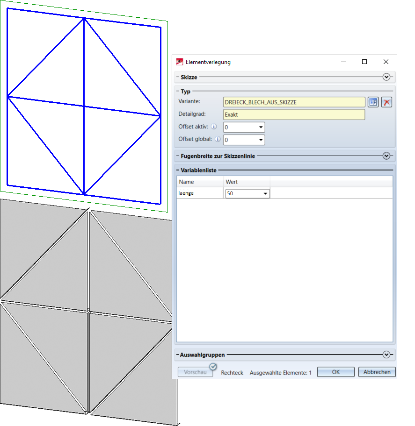This screenshot has width=415, height=426.
Task: Collapse the Typ section
Action: pyautogui.click(x=178, y=92)
